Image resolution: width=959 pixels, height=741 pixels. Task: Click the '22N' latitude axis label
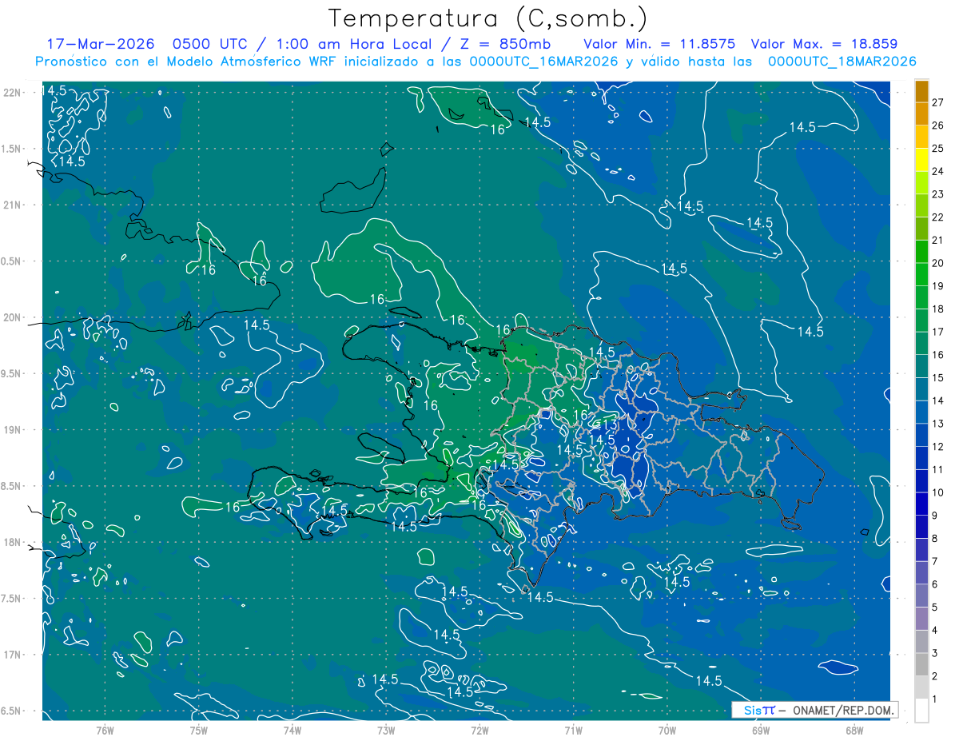click(14, 93)
